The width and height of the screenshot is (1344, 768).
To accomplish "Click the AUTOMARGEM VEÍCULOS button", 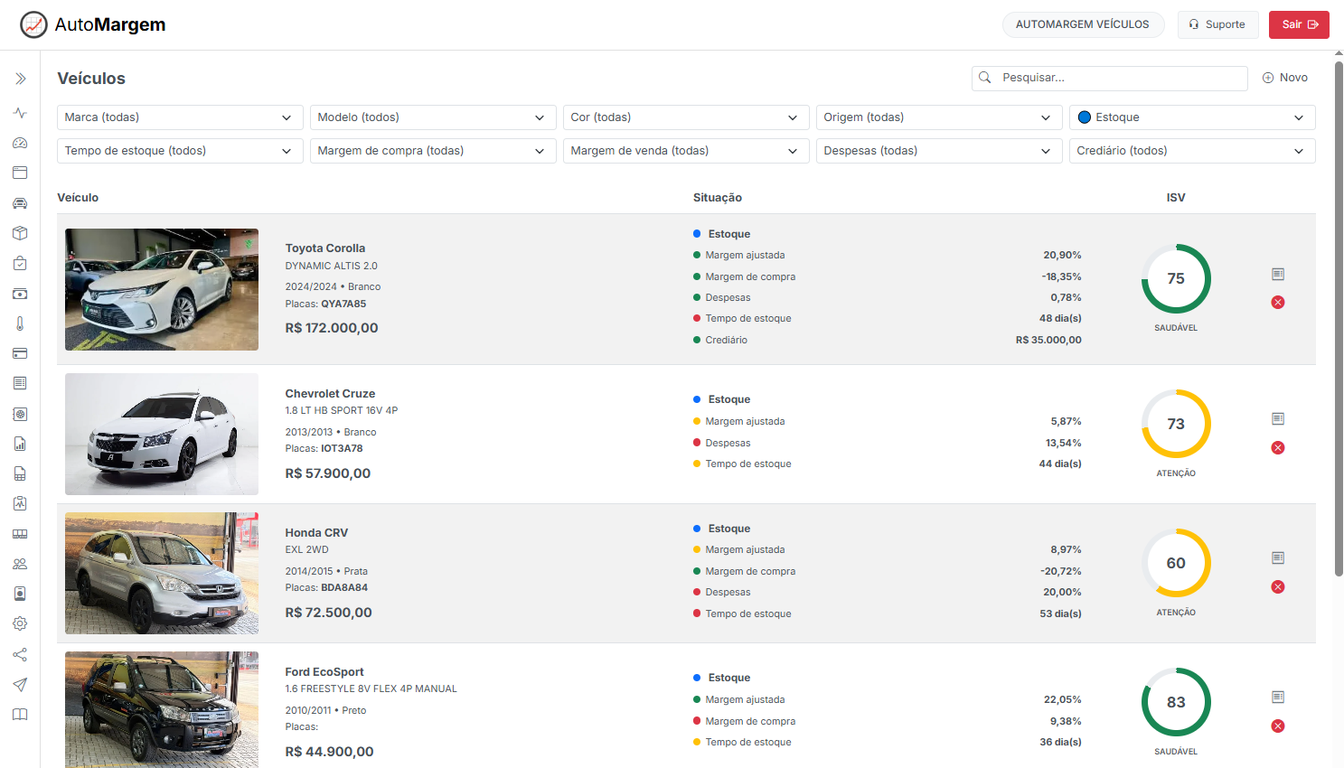I will coord(1082,24).
